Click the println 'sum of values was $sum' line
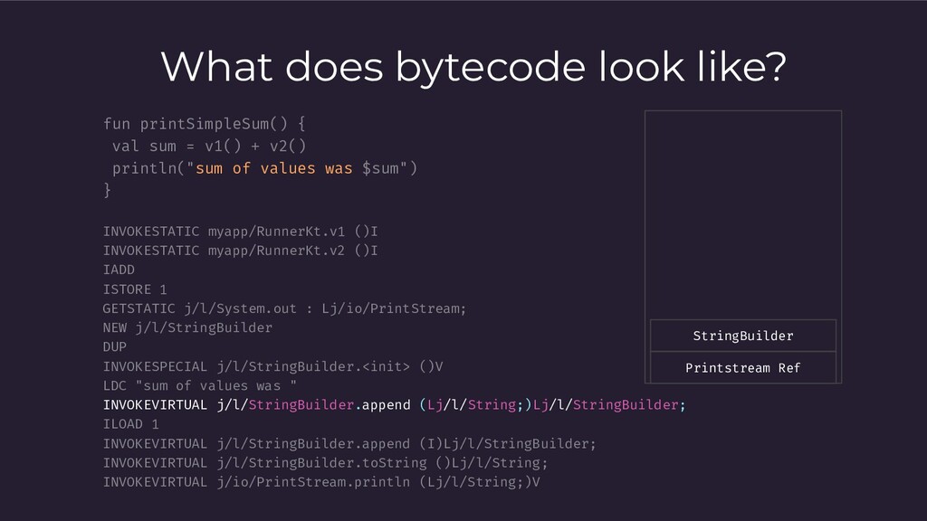The width and height of the screenshot is (927, 521). click(264, 168)
